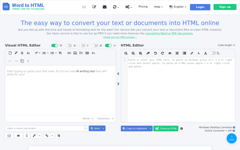
Task: Redo in the HTML editor
Action: [162, 53]
